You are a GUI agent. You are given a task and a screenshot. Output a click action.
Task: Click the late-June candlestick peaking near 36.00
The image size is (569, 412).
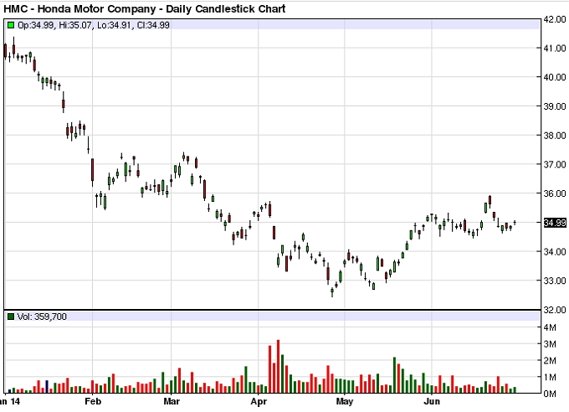coord(490,201)
